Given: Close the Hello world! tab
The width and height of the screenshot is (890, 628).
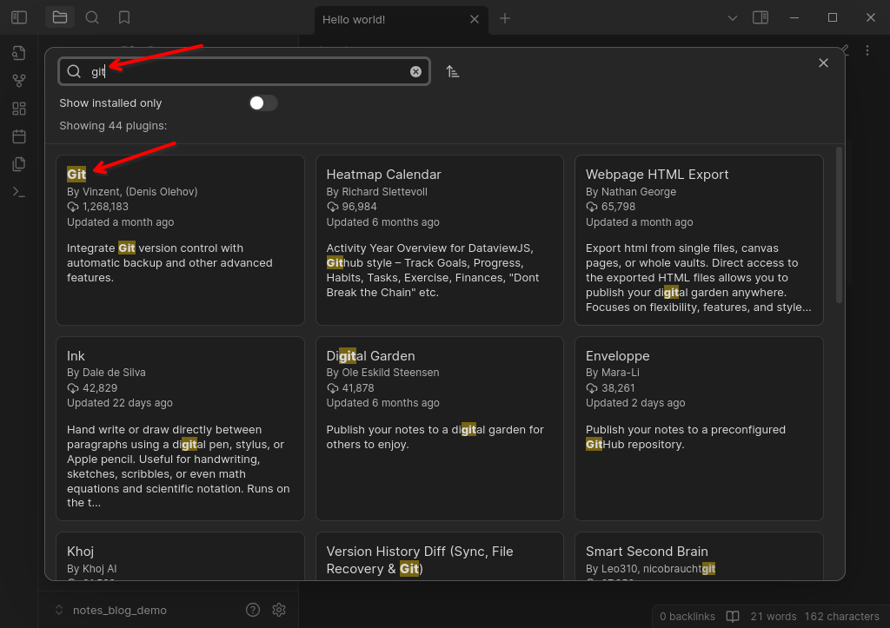Looking at the screenshot, I should [475, 19].
